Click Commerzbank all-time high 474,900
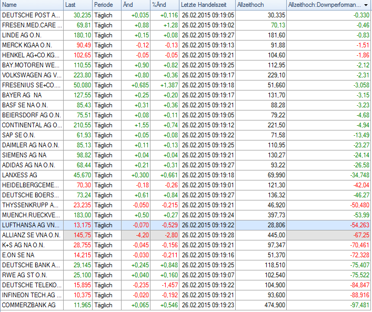The image size is (372, 312). click(275, 305)
